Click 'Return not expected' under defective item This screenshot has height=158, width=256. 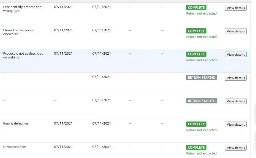coord(201,130)
